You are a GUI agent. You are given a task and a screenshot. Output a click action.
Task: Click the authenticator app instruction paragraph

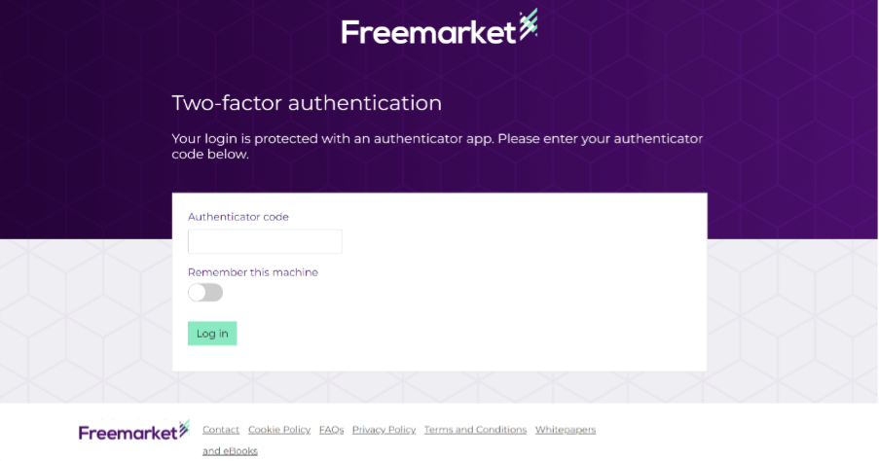[x=436, y=146]
